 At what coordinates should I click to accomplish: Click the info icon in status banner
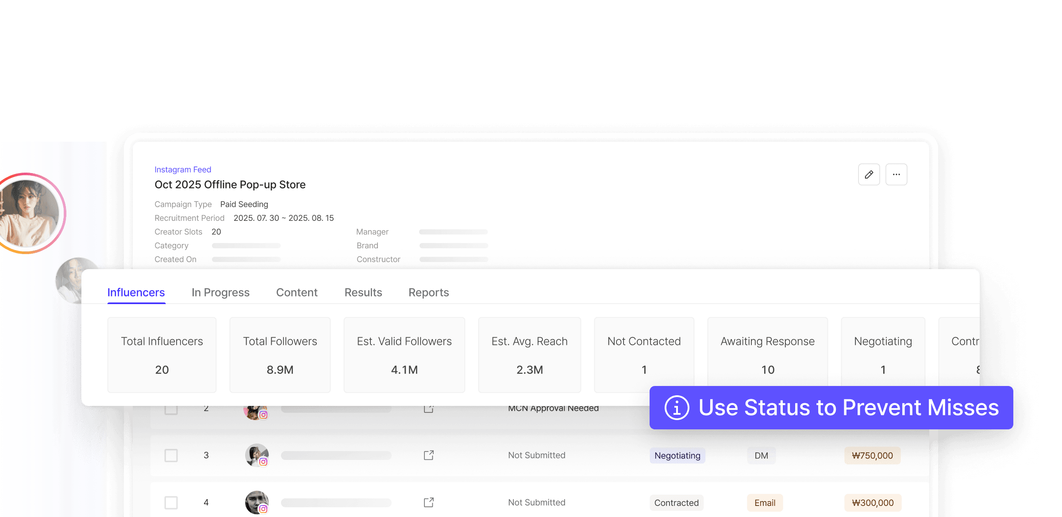pyautogui.click(x=677, y=408)
